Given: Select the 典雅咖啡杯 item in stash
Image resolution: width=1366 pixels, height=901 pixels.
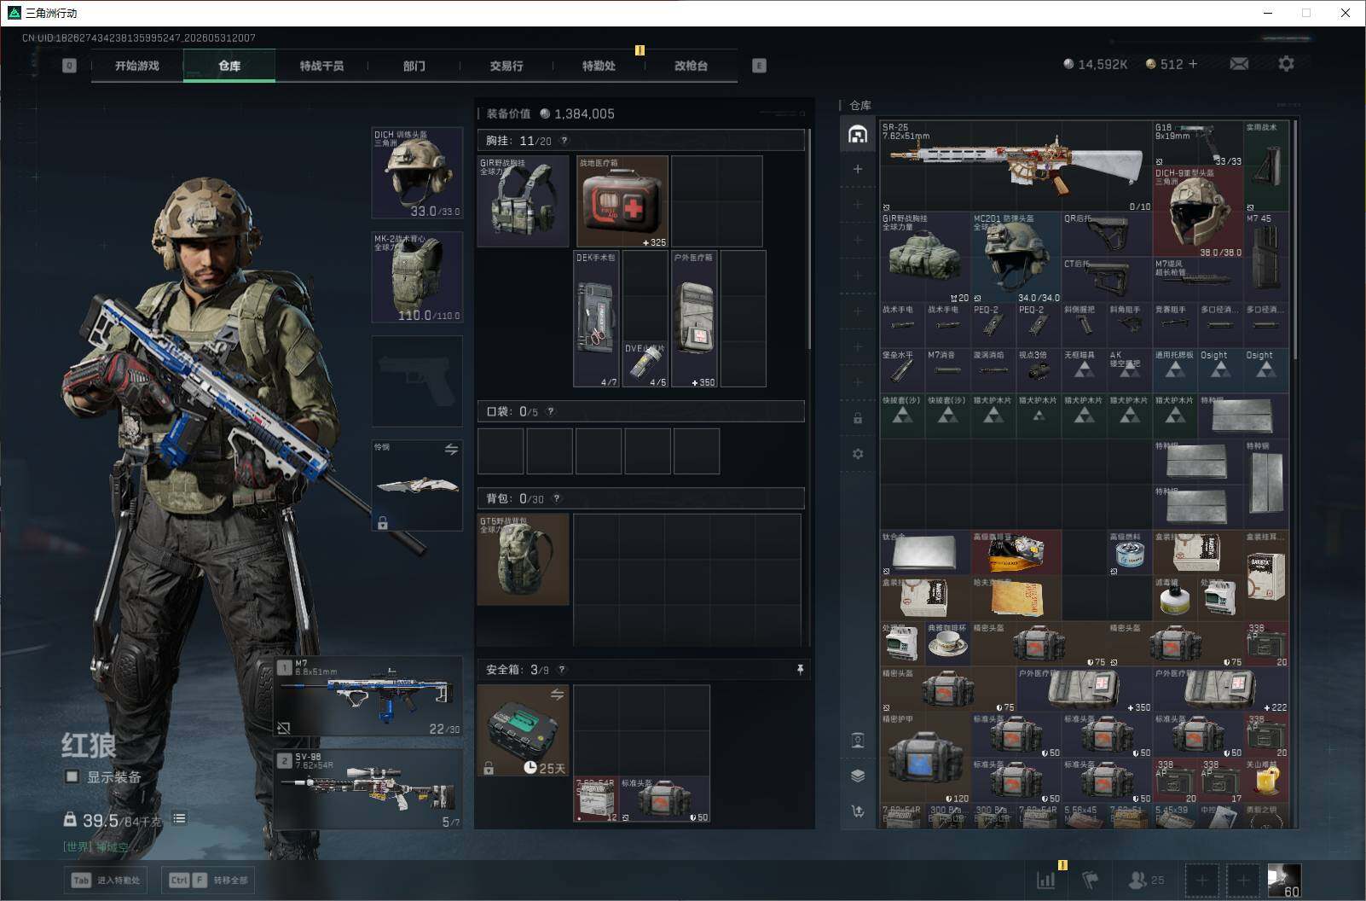Looking at the screenshot, I should (x=948, y=643).
